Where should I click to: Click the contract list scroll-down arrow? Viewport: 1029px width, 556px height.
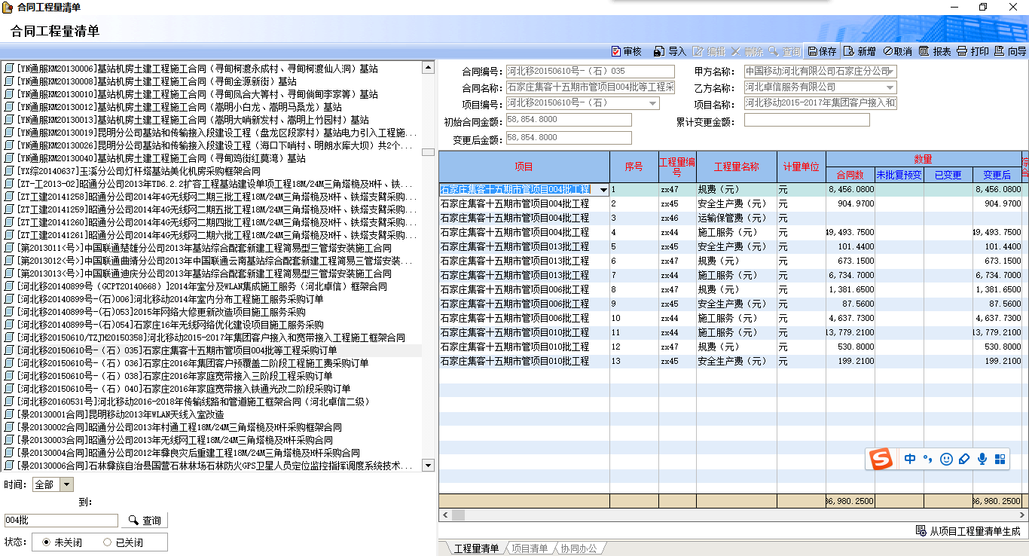tap(428, 466)
